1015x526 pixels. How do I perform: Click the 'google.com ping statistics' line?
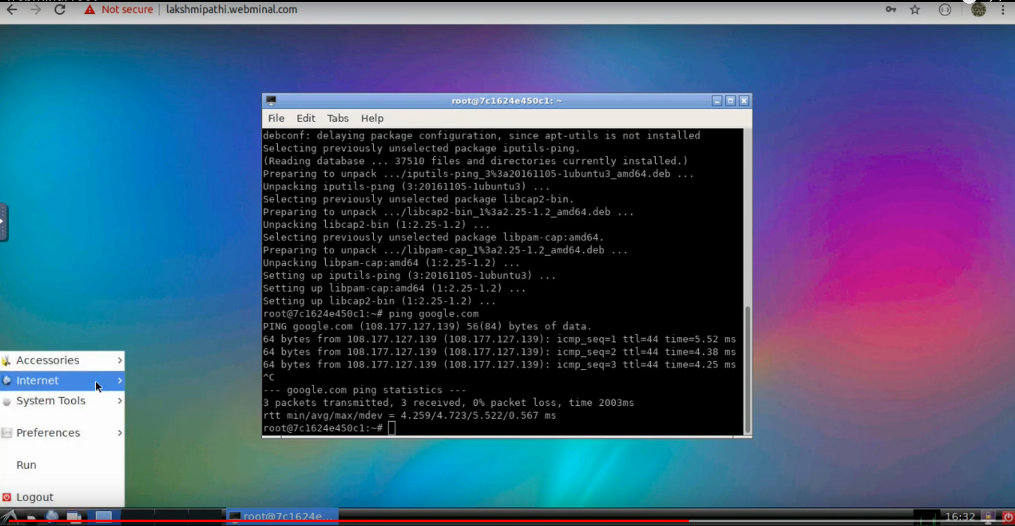[x=364, y=390]
